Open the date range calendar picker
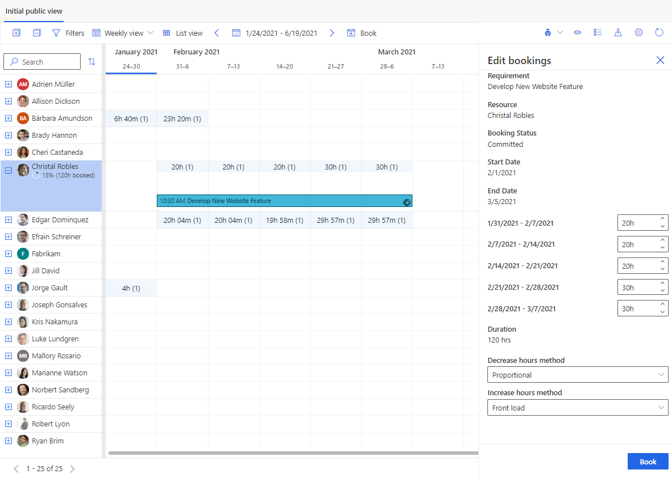 tap(236, 33)
